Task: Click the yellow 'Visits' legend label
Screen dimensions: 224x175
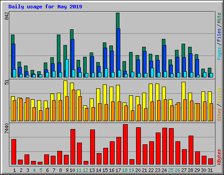Action: point(219,95)
